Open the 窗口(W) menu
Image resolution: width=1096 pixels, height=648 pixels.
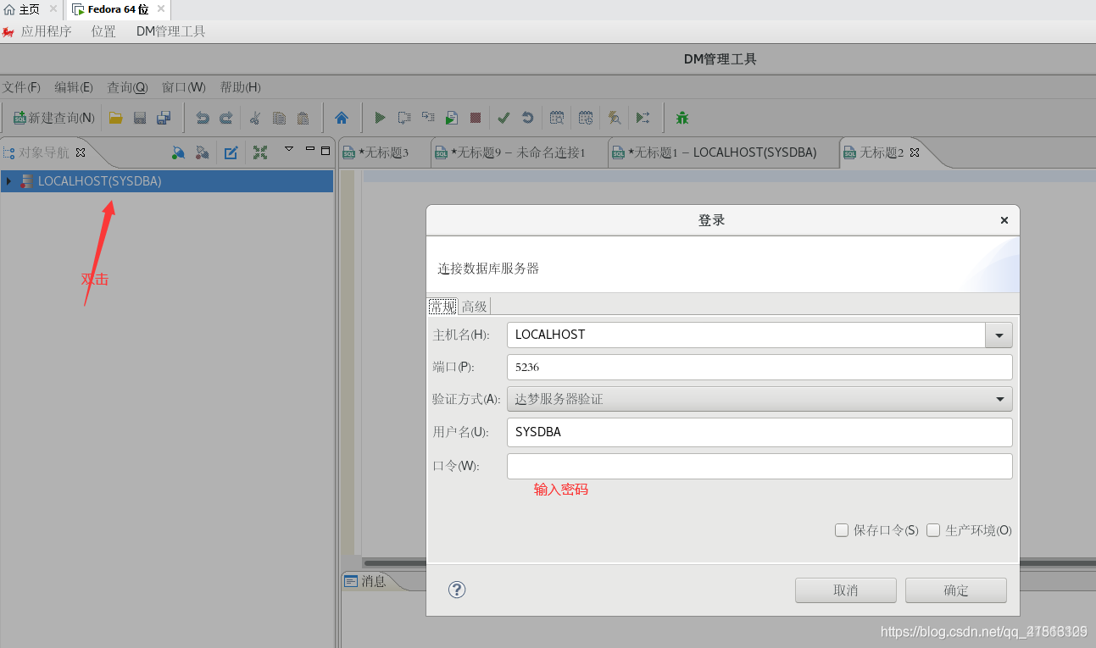coord(183,87)
